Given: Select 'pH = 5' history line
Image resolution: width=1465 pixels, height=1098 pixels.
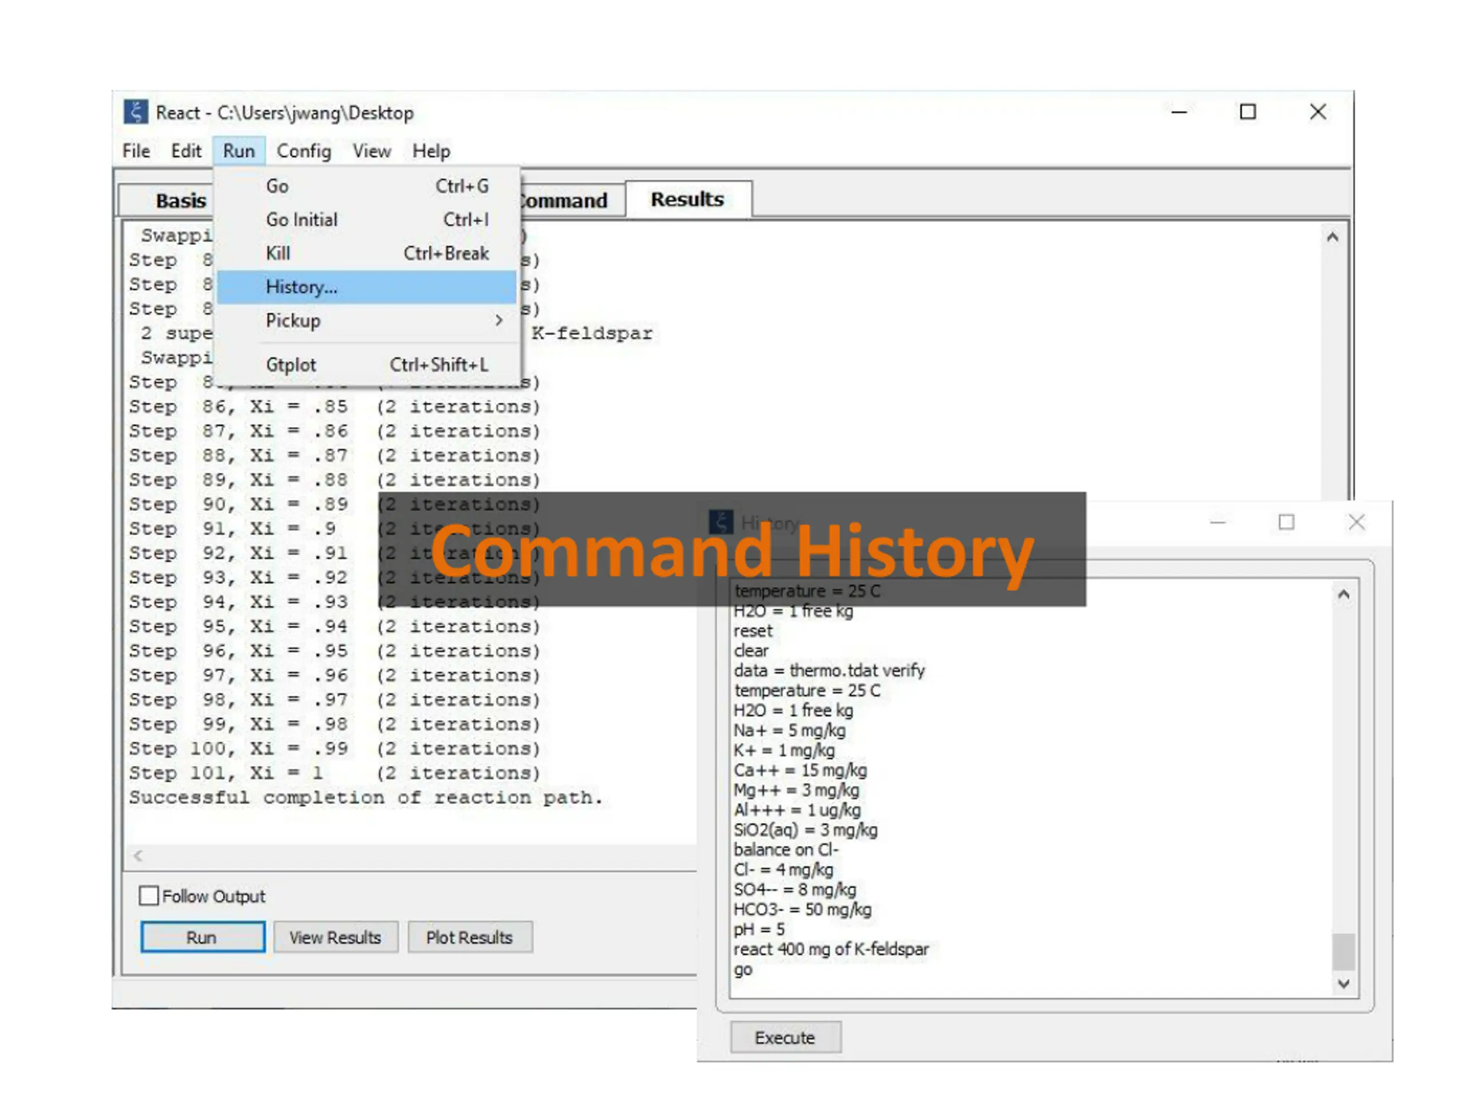Looking at the screenshot, I should 759,929.
